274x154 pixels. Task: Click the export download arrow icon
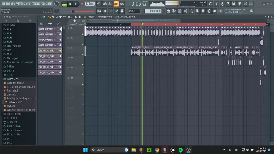[251, 4]
